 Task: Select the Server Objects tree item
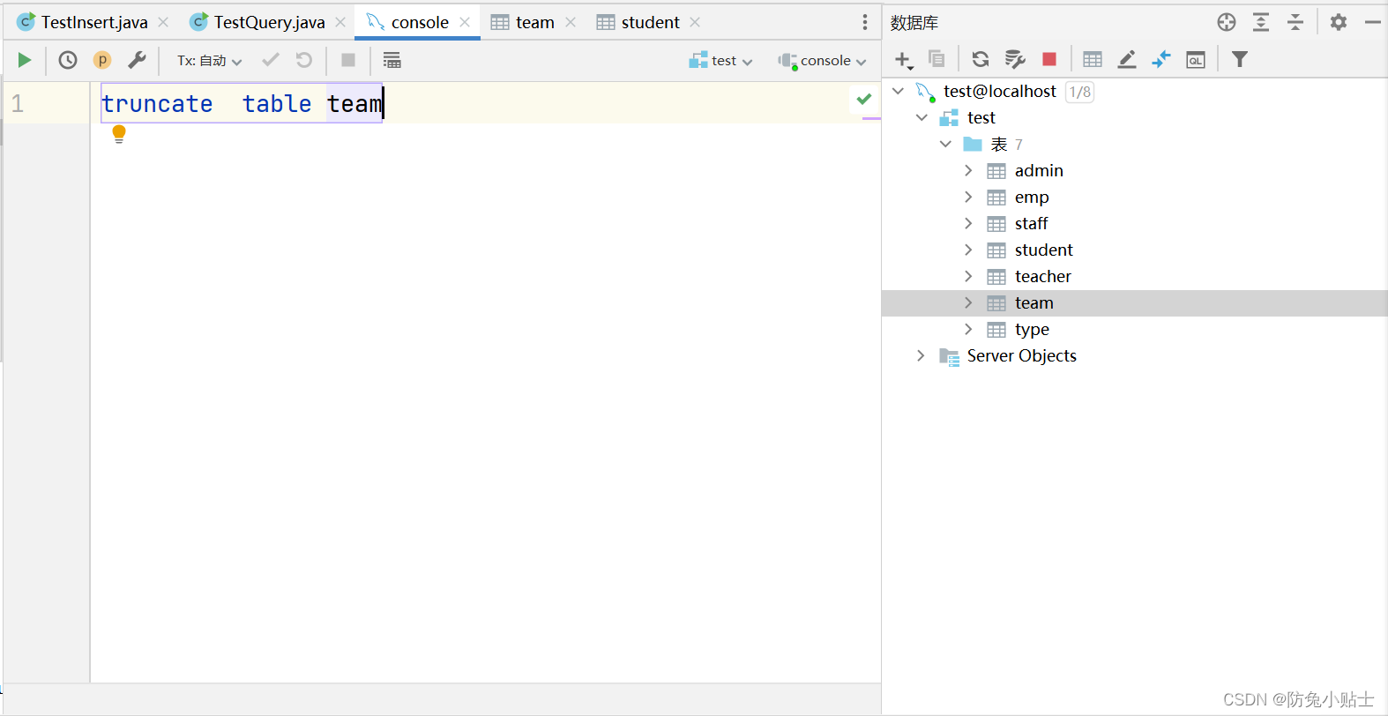tap(1021, 355)
